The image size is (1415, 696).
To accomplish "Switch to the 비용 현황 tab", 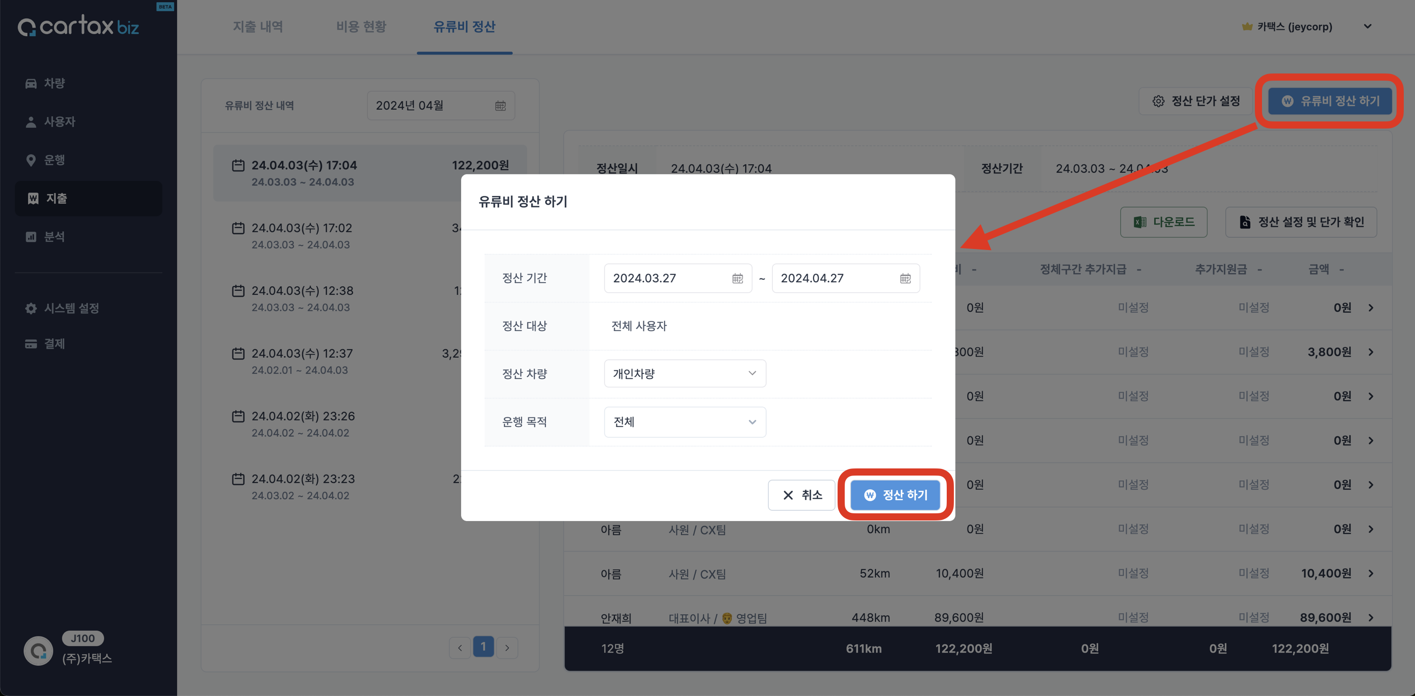I will pos(361,27).
